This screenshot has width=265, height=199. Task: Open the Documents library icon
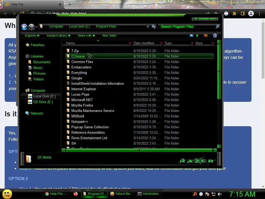(30, 62)
